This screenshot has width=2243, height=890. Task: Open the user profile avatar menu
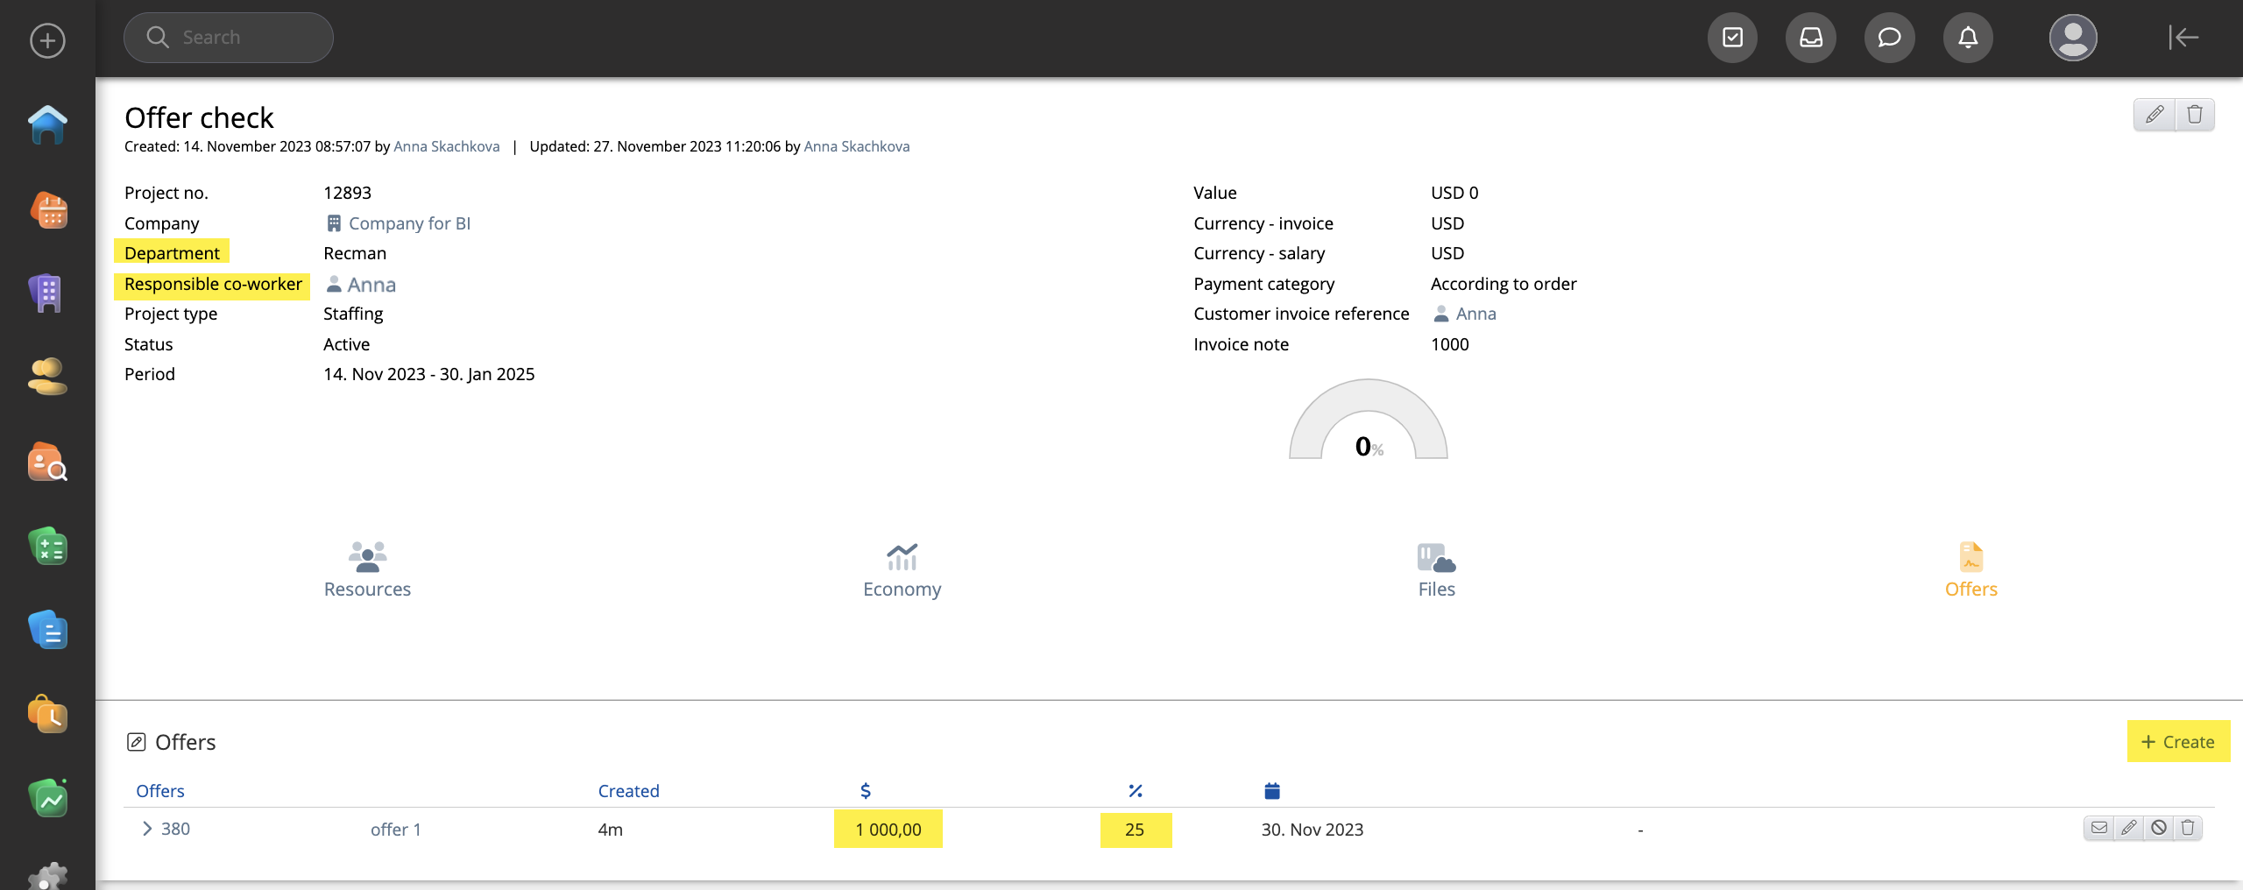pos(2072,38)
